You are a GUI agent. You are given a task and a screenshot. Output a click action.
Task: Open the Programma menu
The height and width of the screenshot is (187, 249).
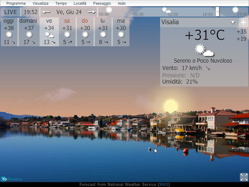16,3
